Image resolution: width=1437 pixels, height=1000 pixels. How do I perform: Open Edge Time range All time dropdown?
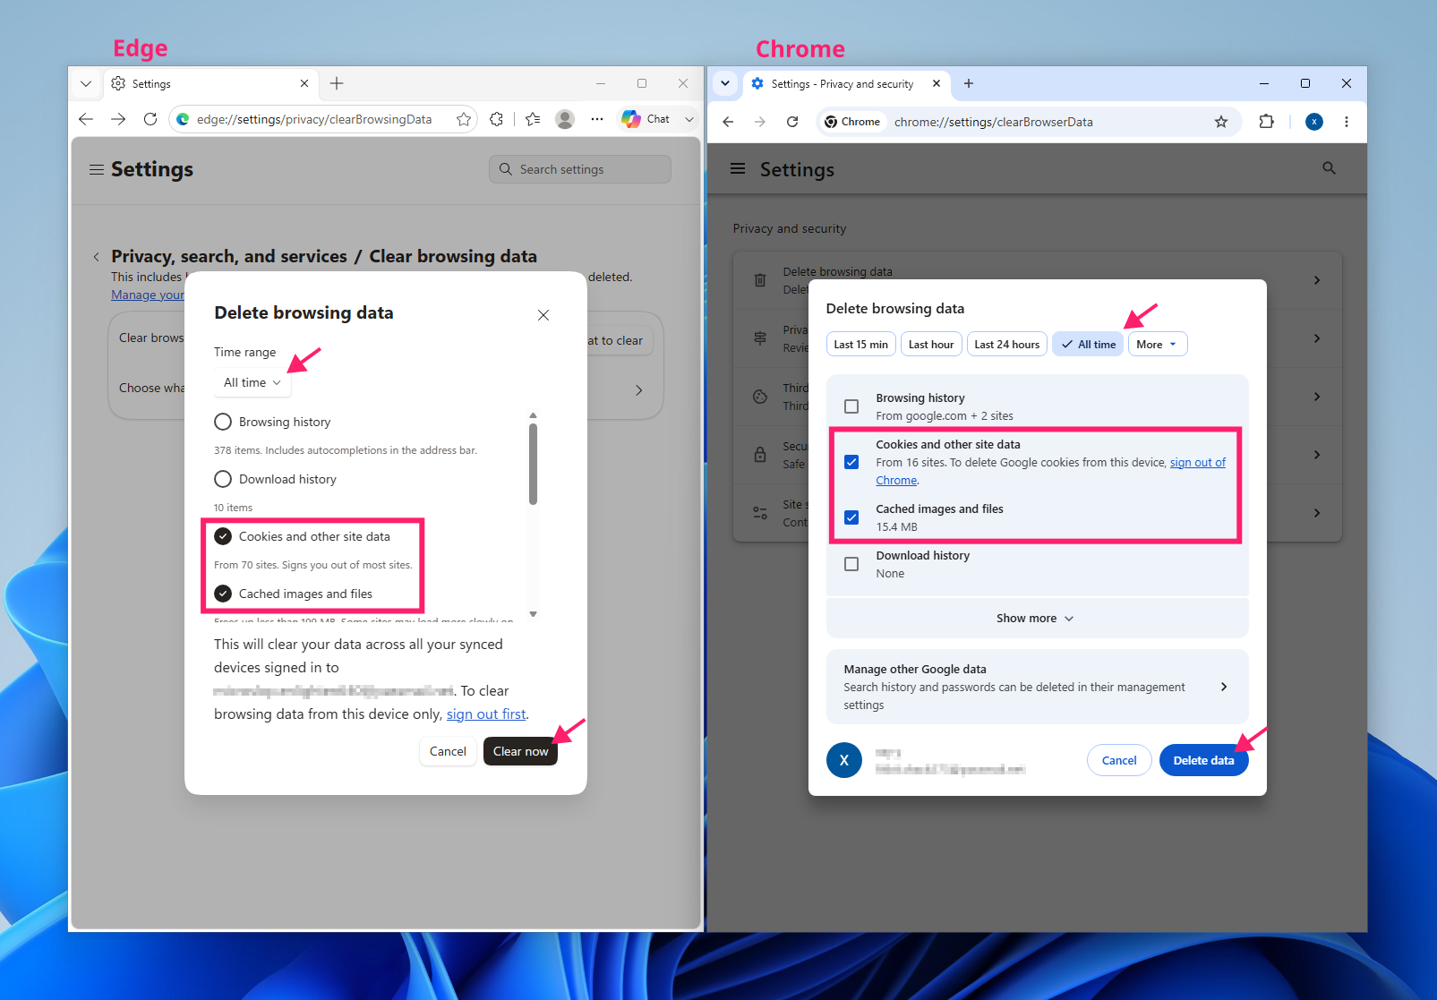[x=252, y=382]
